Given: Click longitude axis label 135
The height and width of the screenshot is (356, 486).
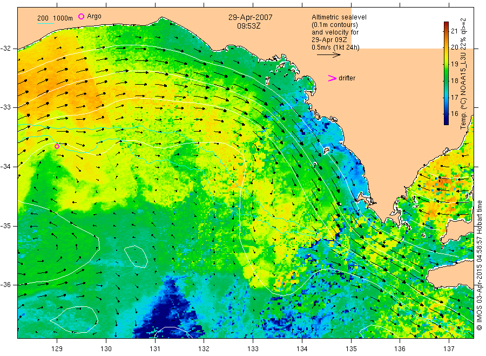Looking at the screenshot, I should (x=351, y=349).
